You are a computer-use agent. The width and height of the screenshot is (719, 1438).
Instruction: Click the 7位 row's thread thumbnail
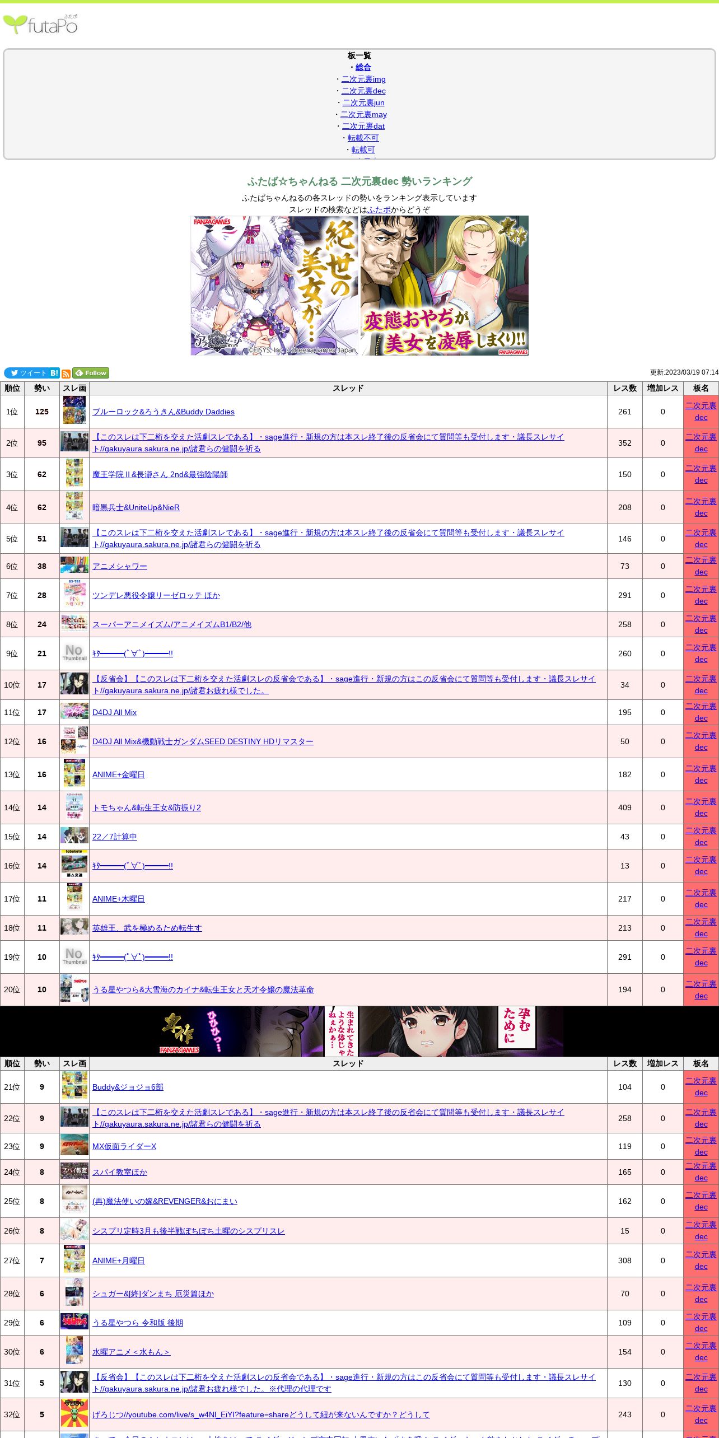pyautogui.click(x=74, y=594)
